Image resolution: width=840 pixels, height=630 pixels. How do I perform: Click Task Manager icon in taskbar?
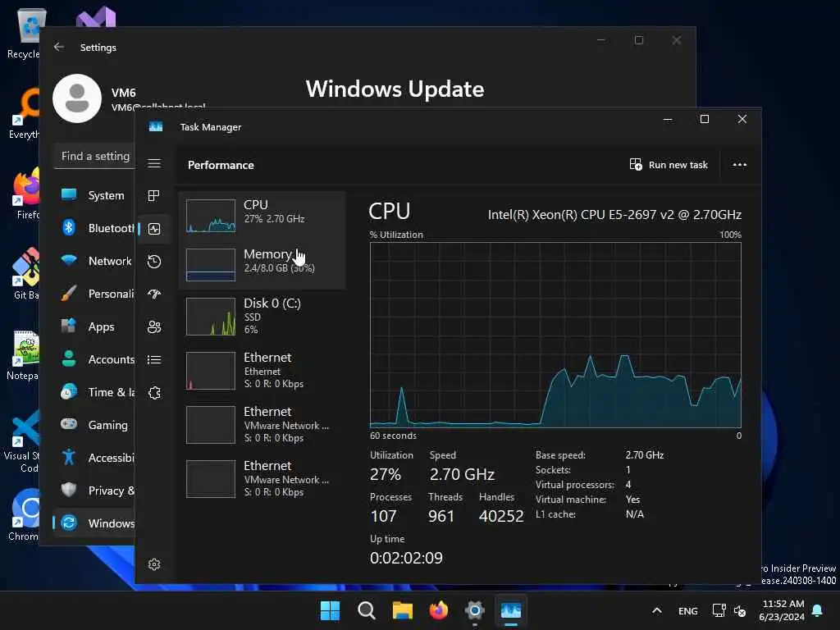pos(510,610)
